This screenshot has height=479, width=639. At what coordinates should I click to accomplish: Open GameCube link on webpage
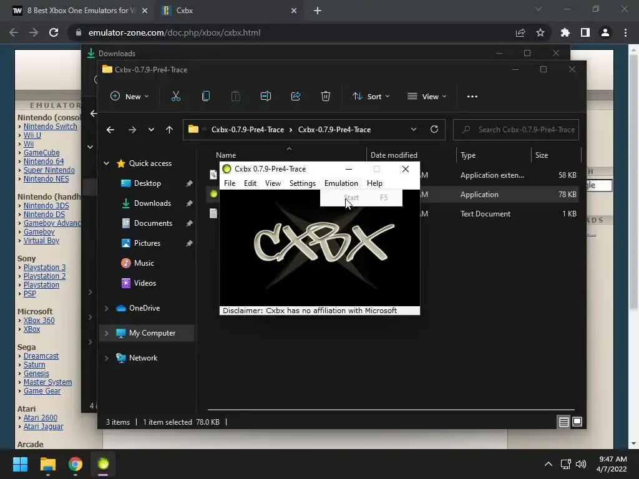click(x=42, y=153)
